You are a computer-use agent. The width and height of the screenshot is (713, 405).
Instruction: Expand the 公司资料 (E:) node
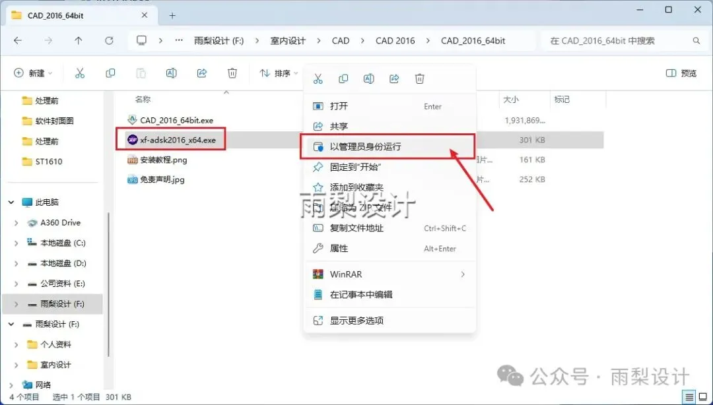[x=17, y=284]
